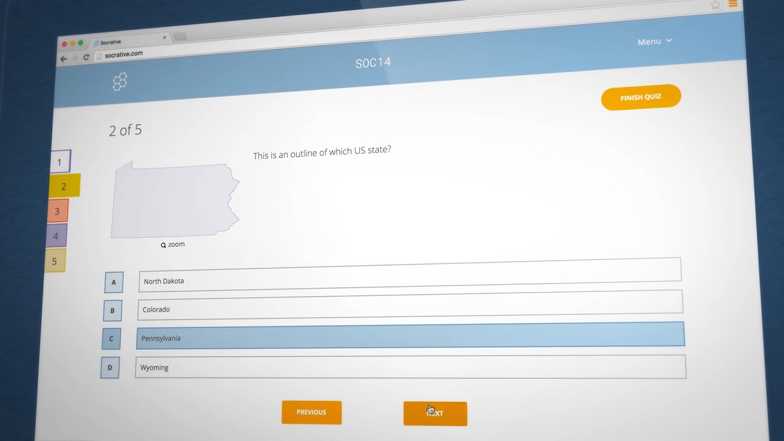This screenshot has height=441, width=784.
Task: Open a new browser tab
Action: 180,36
